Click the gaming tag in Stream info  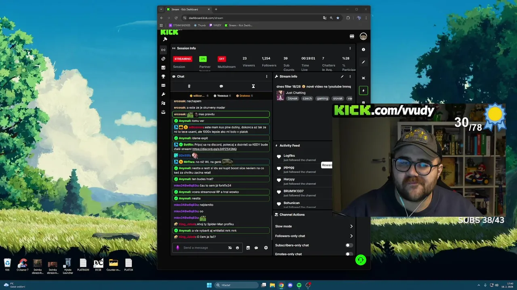coord(322,98)
